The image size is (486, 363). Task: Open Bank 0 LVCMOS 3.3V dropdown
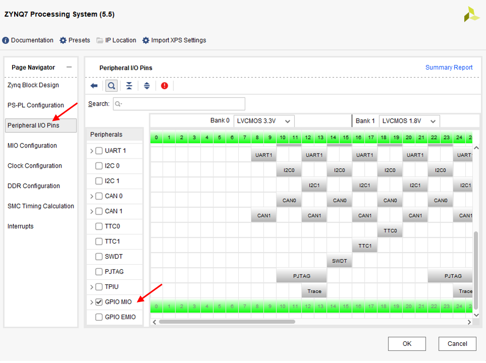(264, 121)
